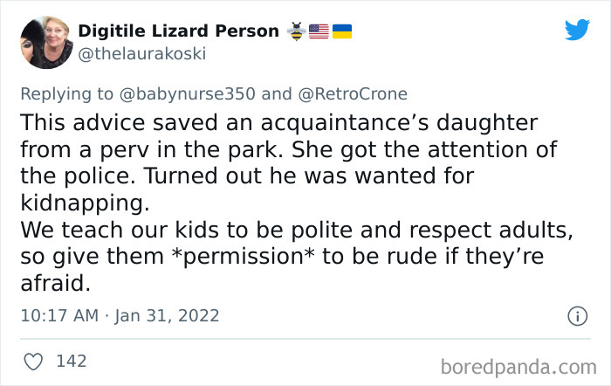Open the Digitile Lizard Person profile name
The height and width of the screenshot is (386, 611).
coord(179,31)
